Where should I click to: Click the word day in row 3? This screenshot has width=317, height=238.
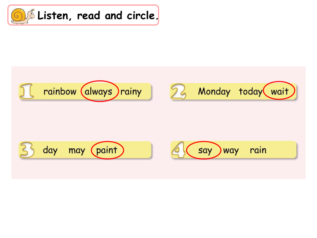click(x=50, y=150)
